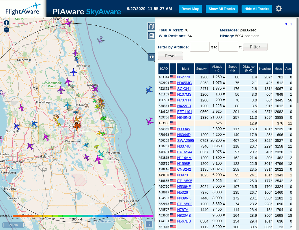Click the Reset filter button
Image resolution: width=299 pixels, height=230 pixels.
(170, 56)
